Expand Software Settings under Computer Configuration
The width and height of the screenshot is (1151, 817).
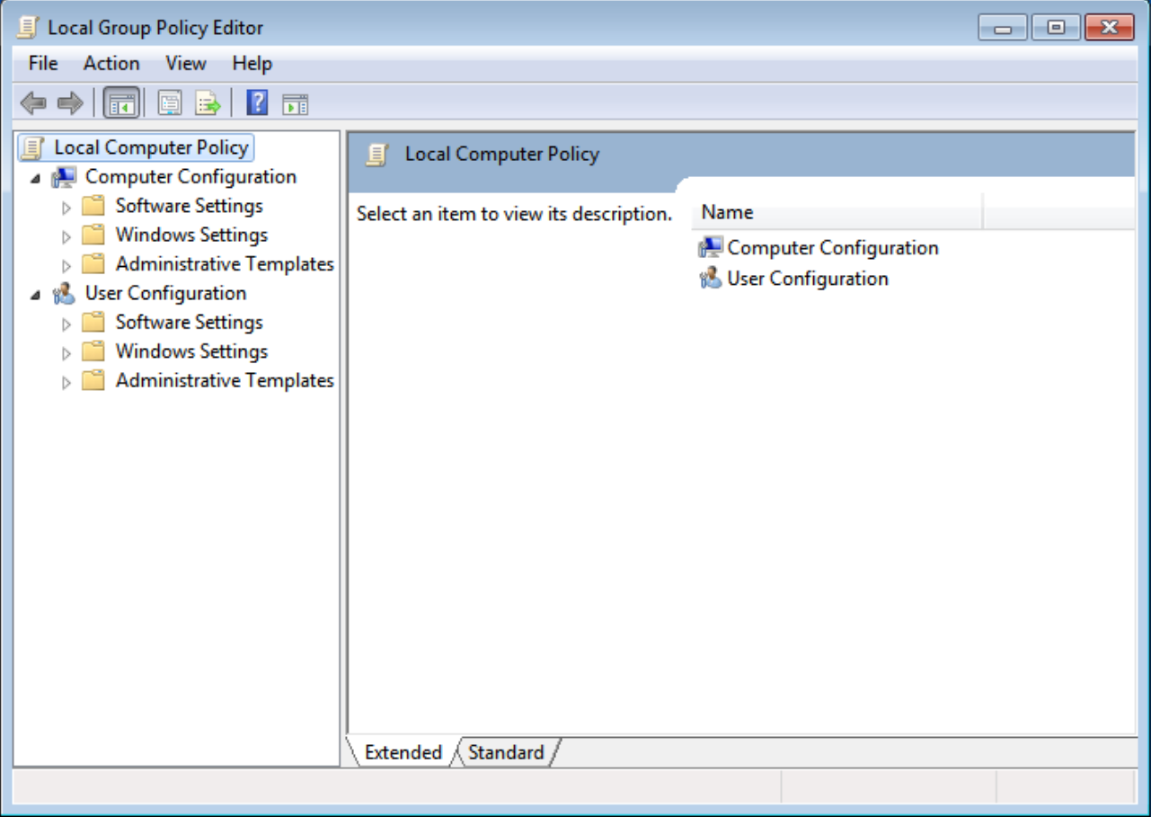(x=66, y=208)
